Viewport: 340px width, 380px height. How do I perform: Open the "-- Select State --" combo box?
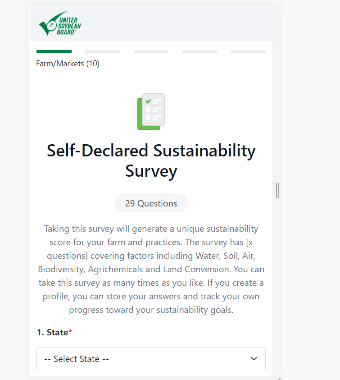(x=144, y=359)
